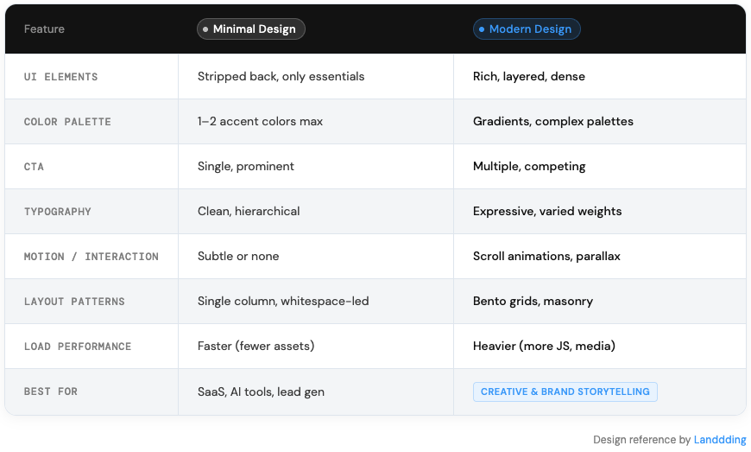Click the Creative & Brand Storytelling tag
This screenshot has height=452, width=751.
point(565,392)
